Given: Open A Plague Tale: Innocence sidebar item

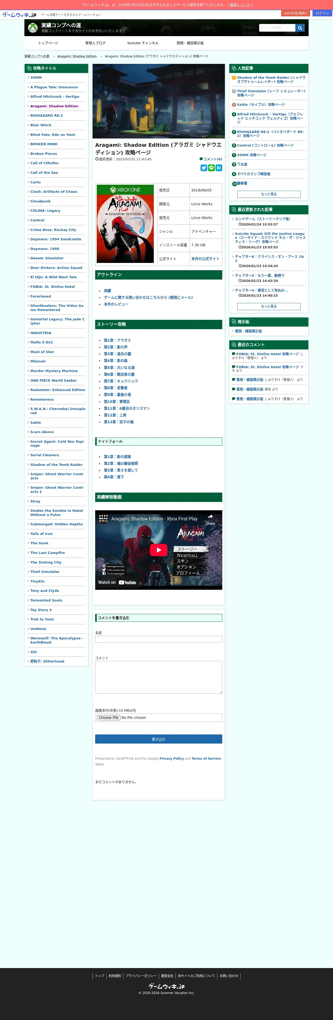Looking at the screenshot, I should (54, 87).
